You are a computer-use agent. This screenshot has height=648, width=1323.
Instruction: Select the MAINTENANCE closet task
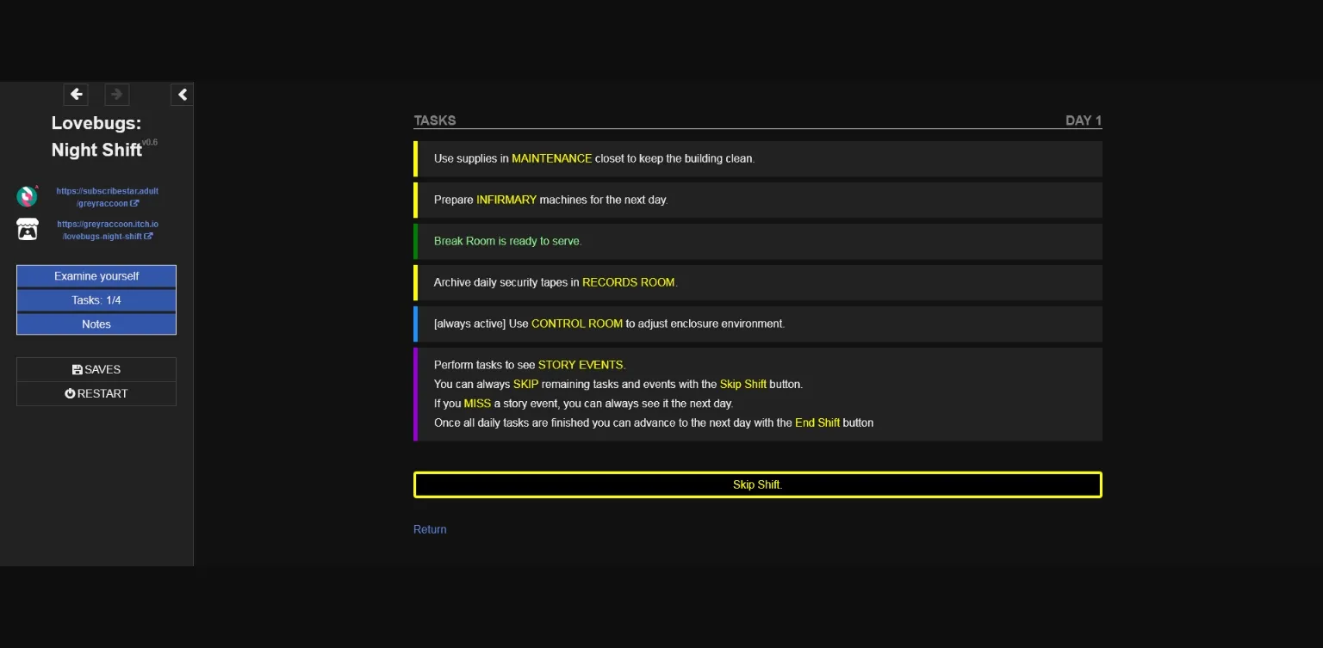pos(757,158)
